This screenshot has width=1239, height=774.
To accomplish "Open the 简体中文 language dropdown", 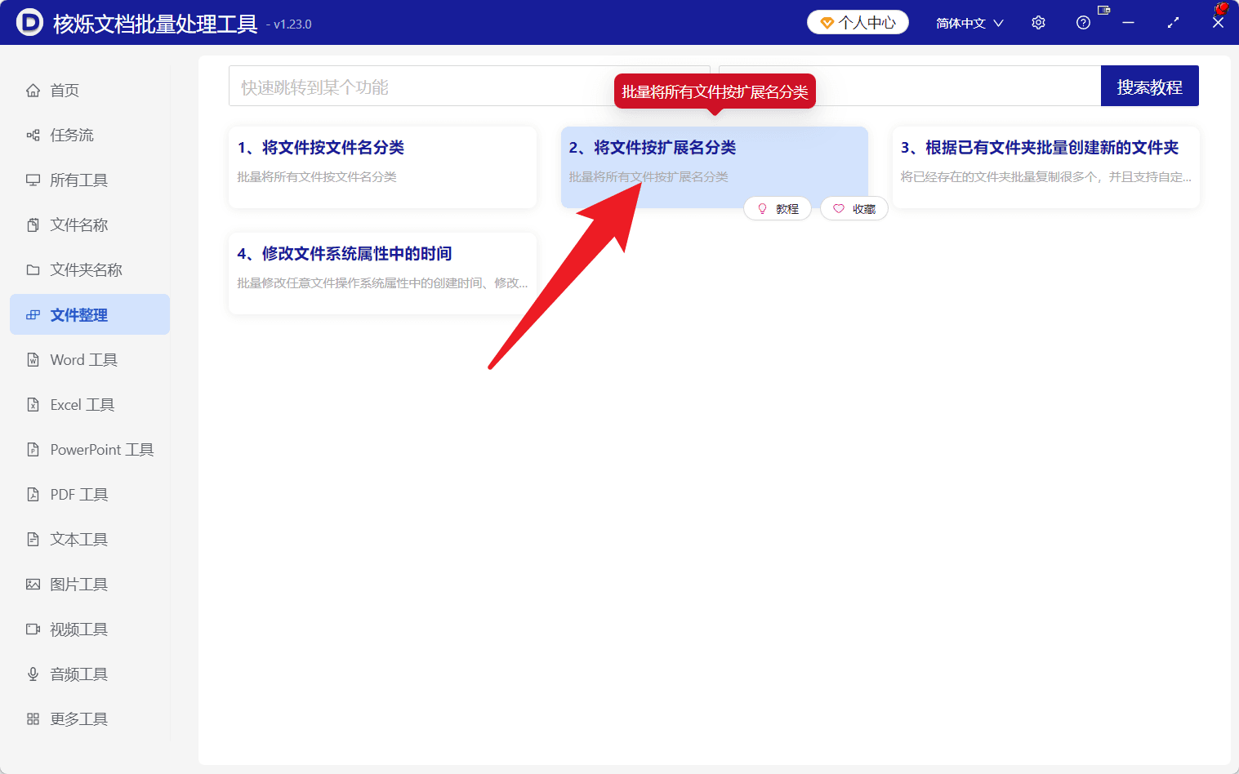I will pos(969,23).
